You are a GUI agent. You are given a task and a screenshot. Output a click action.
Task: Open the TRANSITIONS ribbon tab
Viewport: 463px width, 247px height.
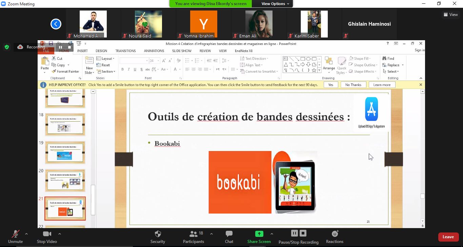point(125,51)
